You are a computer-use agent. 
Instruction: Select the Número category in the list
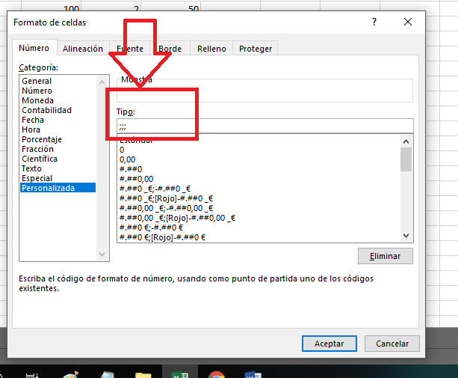[x=58, y=91]
